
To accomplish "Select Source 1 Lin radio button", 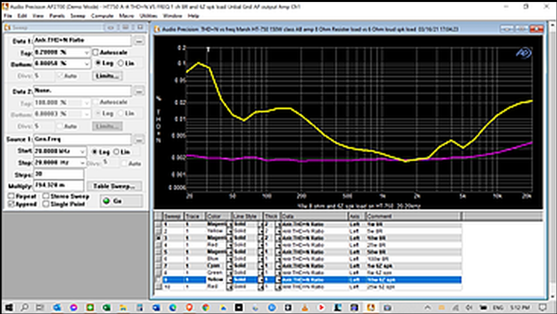I will pos(116,152).
